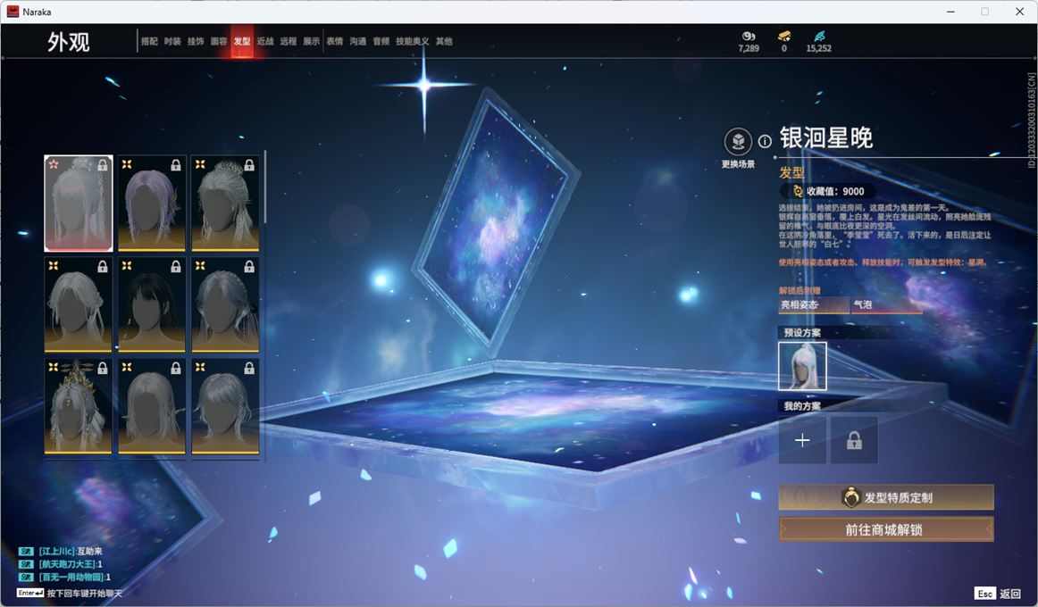1038x607 pixels.
Task: Click the 百无一用动物园 chat message
Action: 74,578
